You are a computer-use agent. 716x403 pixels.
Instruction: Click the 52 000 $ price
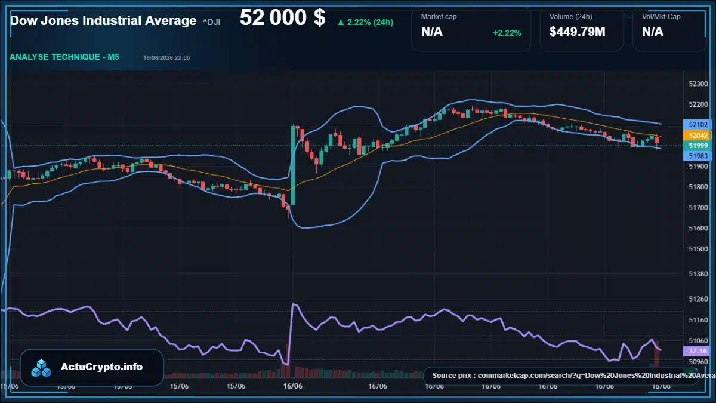point(282,18)
